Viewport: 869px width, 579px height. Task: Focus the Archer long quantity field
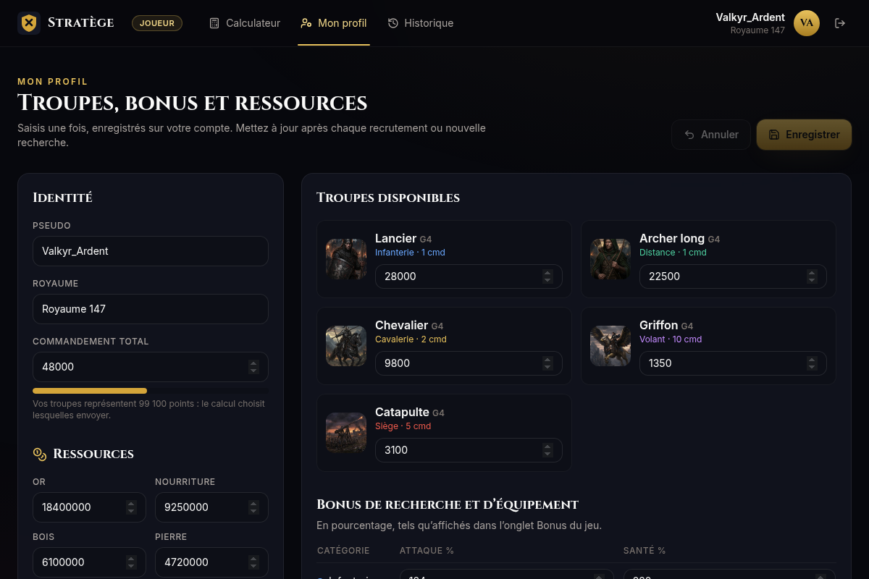(733, 276)
